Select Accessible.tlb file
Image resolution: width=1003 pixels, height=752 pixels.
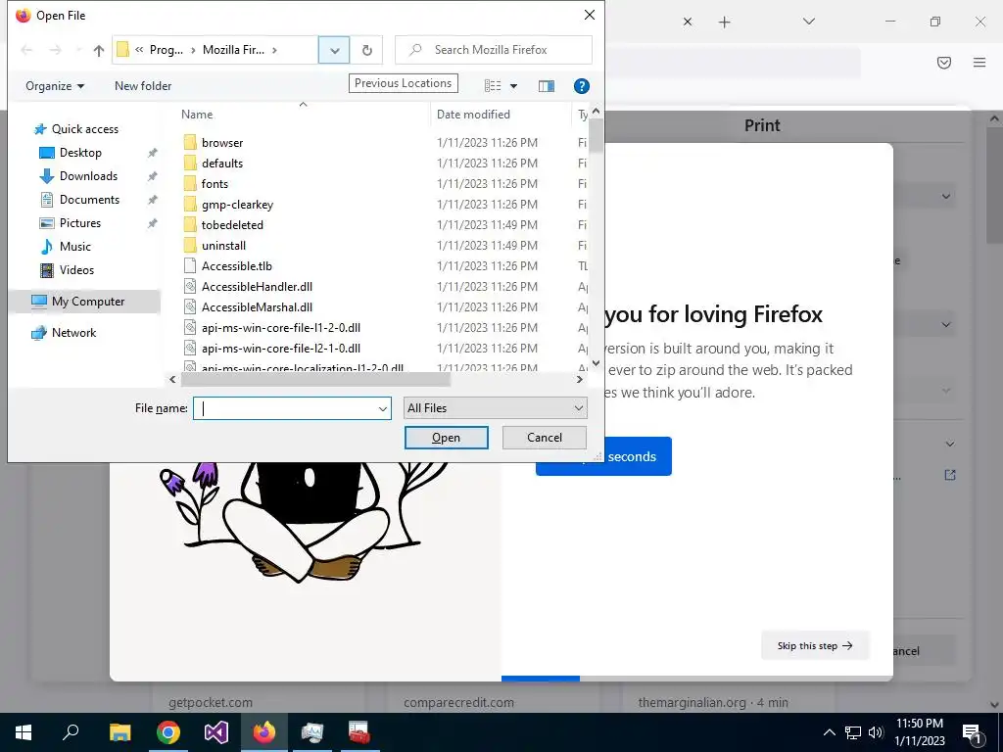tap(237, 266)
